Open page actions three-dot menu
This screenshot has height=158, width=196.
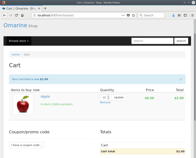(123, 15)
